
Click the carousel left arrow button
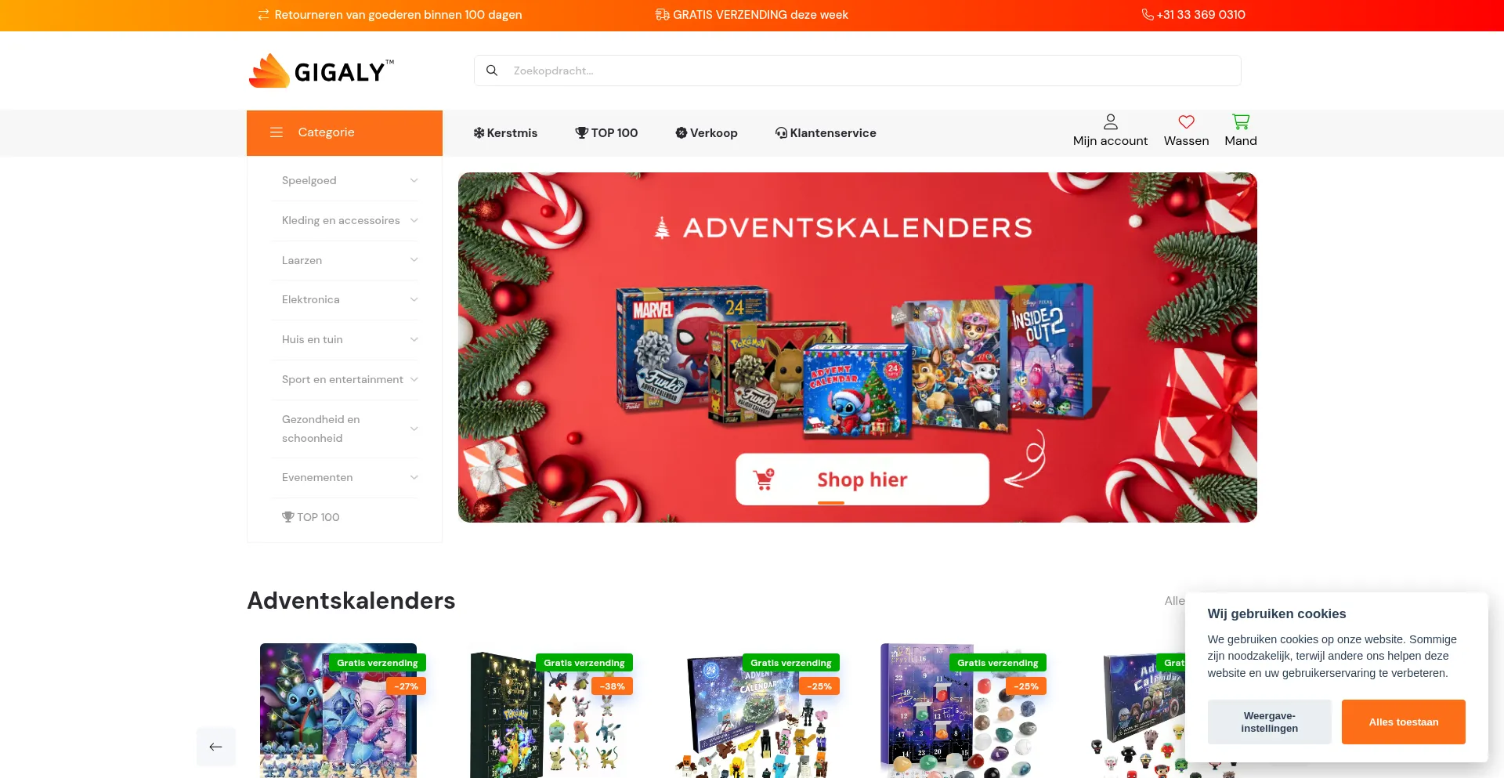click(216, 747)
